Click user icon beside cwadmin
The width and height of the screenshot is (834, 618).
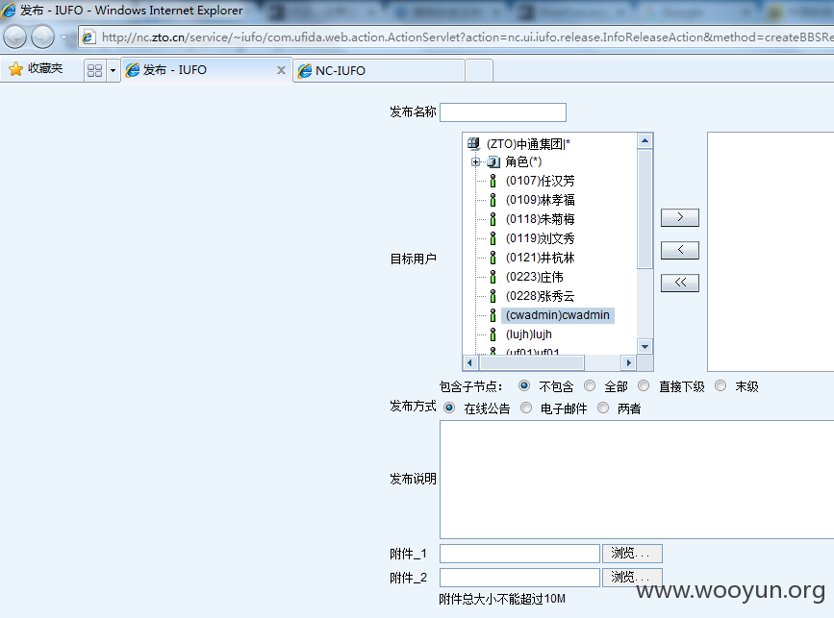click(493, 315)
